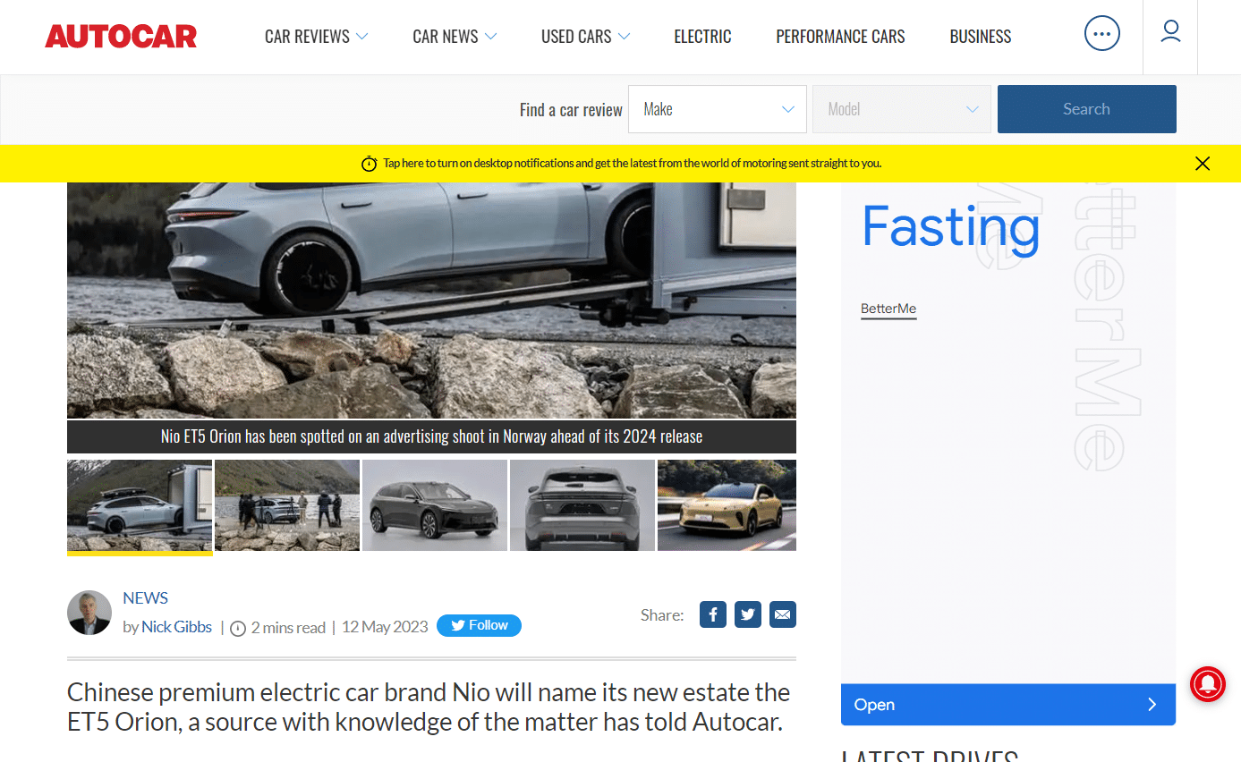Click the red notification bell icon
This screenshot has width=1241, height=762.
pos(1208,684)
